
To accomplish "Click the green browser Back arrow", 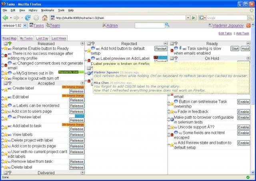I will tap(5, 18).
